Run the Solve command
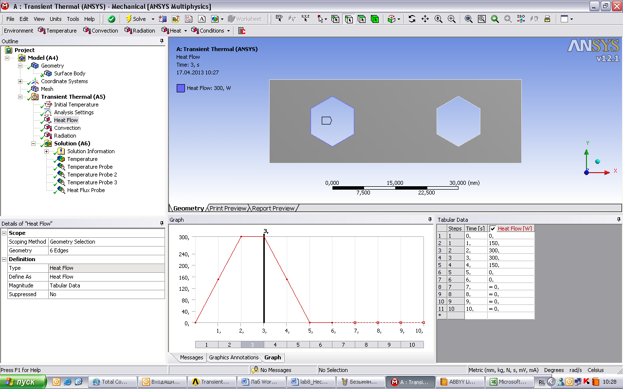623x389 pixels. [x=135, y=19]
